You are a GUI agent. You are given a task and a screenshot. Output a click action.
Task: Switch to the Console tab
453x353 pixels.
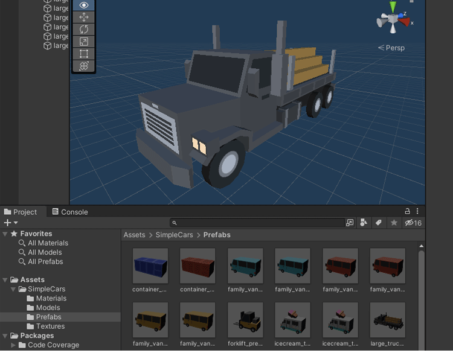pyautogui.click(x=70, y=212)
